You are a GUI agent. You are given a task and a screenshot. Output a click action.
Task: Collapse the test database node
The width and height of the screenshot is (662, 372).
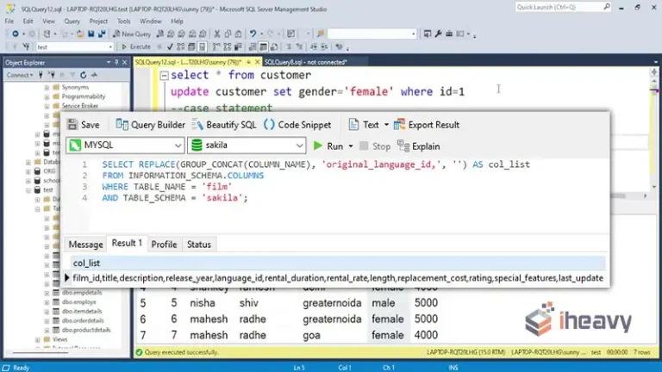(28, 190)
